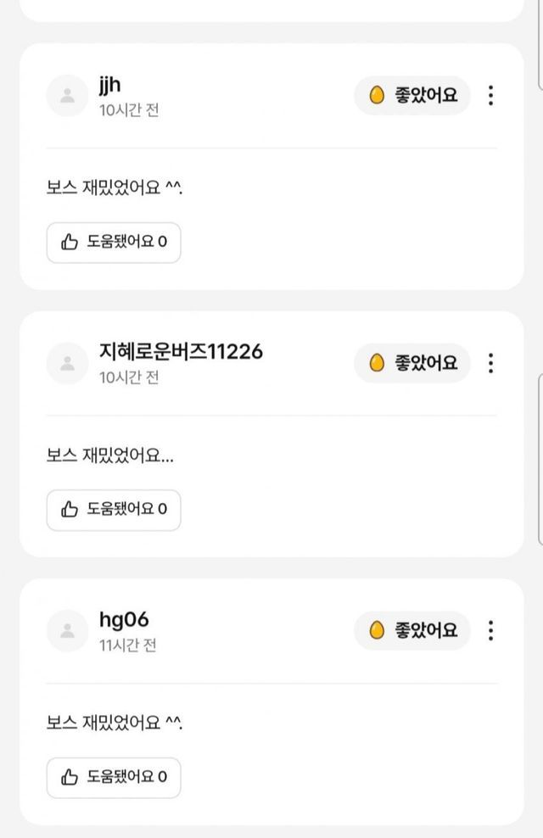Image resolution: width=543 pixels, height=838 pixels.
Task: Open the three-dot menu on jjh's review
Action: (490, 96)
